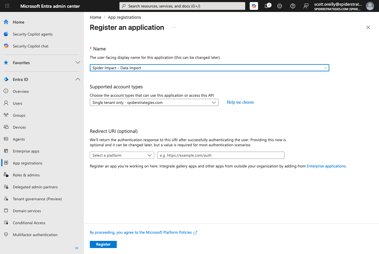Open the notifications bell icon
The image size is (379, 254).
click(x=266, y=6)
